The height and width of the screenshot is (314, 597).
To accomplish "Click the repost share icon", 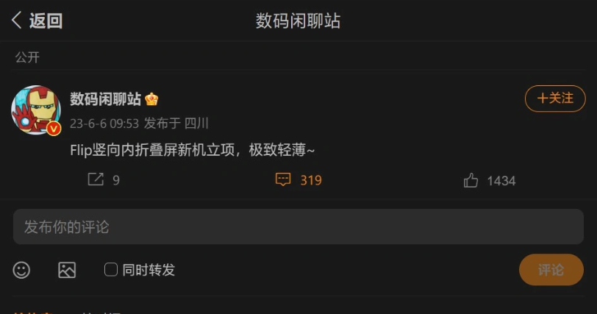I will [96, 179].
